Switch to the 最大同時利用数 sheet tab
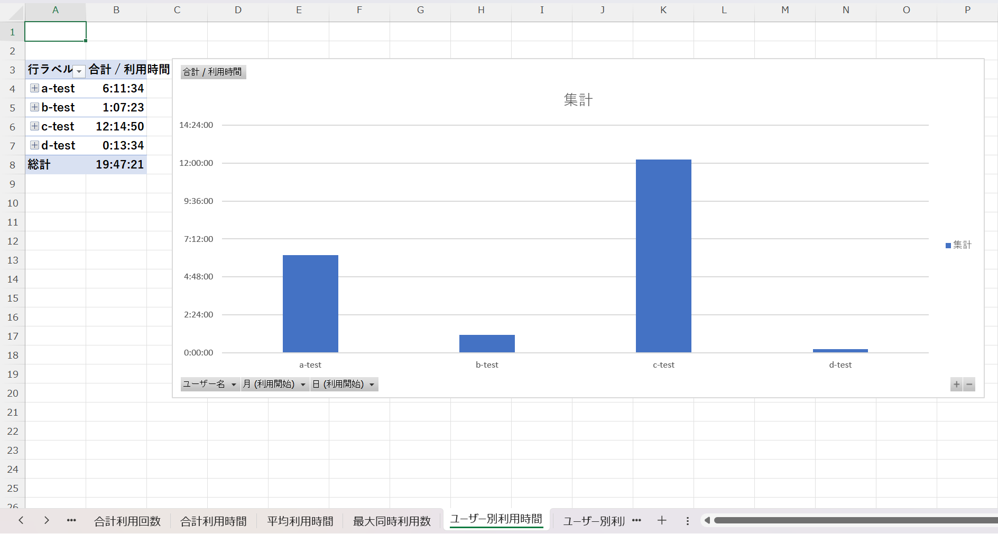This screenshot has height=534, width=998. (x=392, y=521)
